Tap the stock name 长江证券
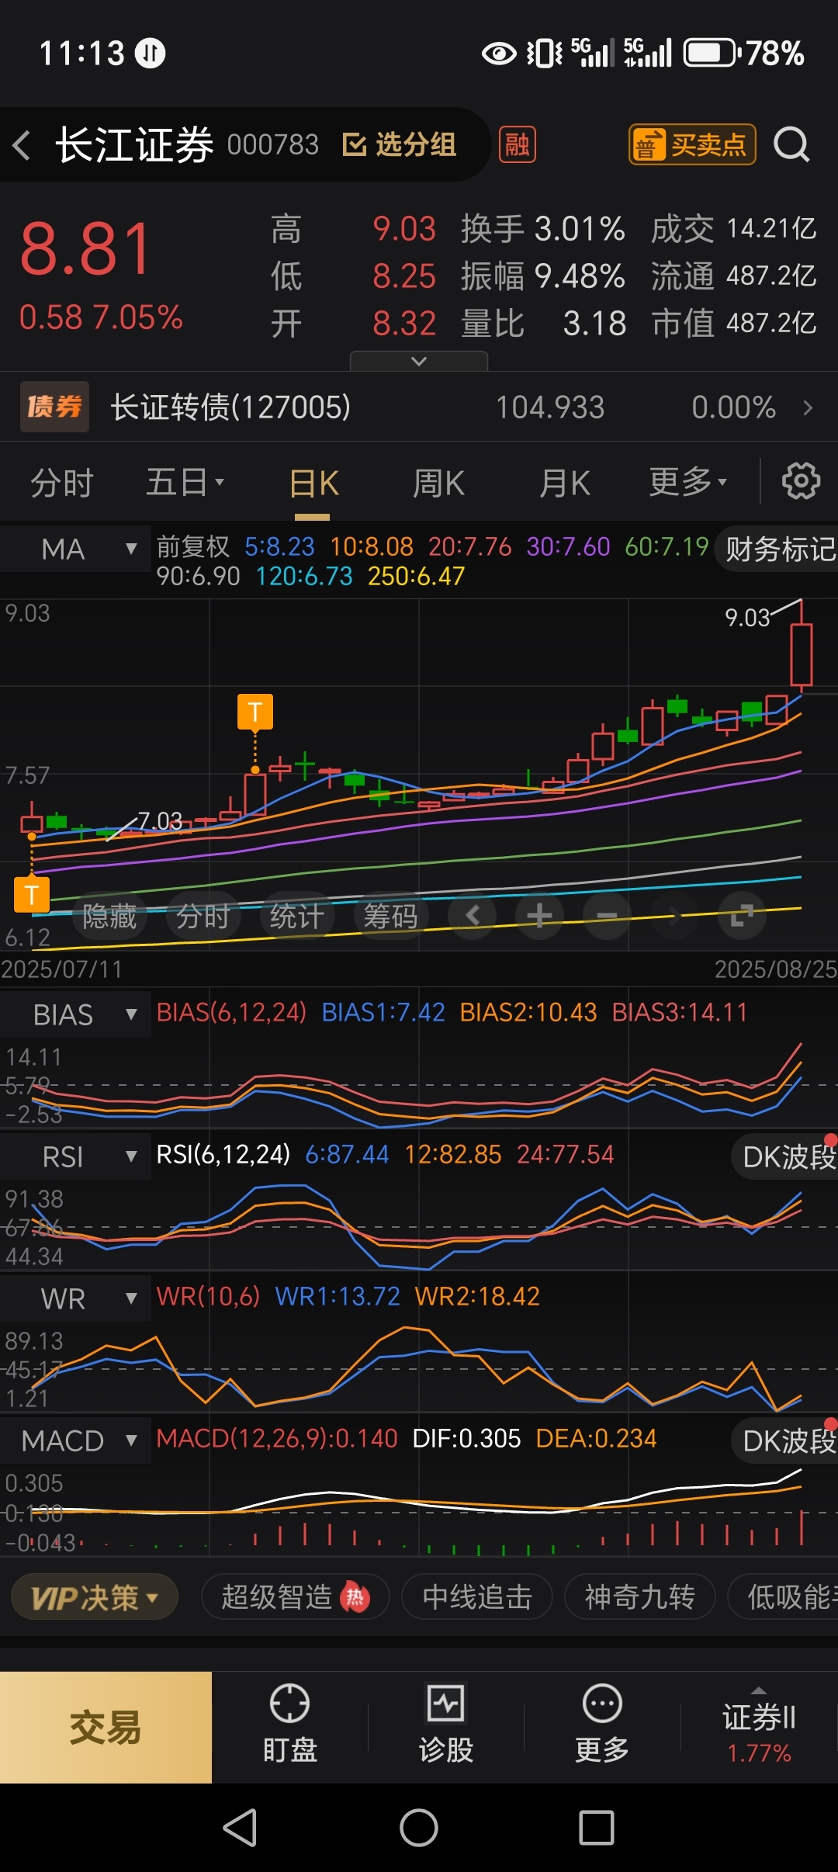This screenshot has width=838, height=1872. pyautogui.click(x=134, y=145)
